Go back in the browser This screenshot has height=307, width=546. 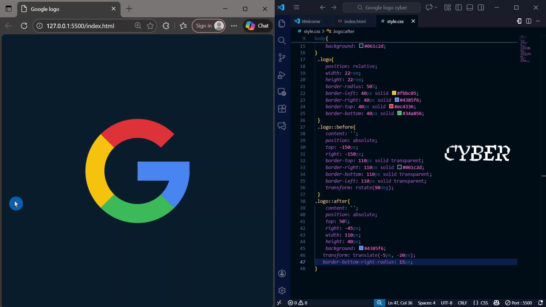point(9,26)
